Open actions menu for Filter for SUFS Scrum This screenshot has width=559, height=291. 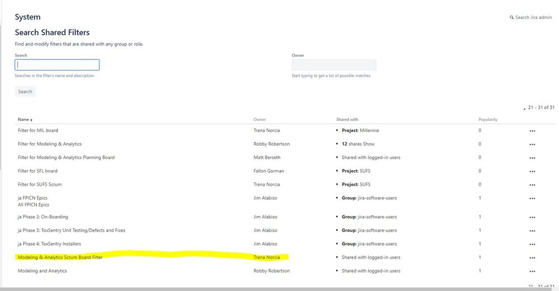[532, 185]
